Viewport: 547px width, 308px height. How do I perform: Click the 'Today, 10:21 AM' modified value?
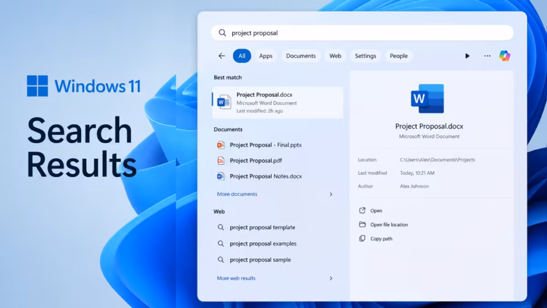pos(417,173)
